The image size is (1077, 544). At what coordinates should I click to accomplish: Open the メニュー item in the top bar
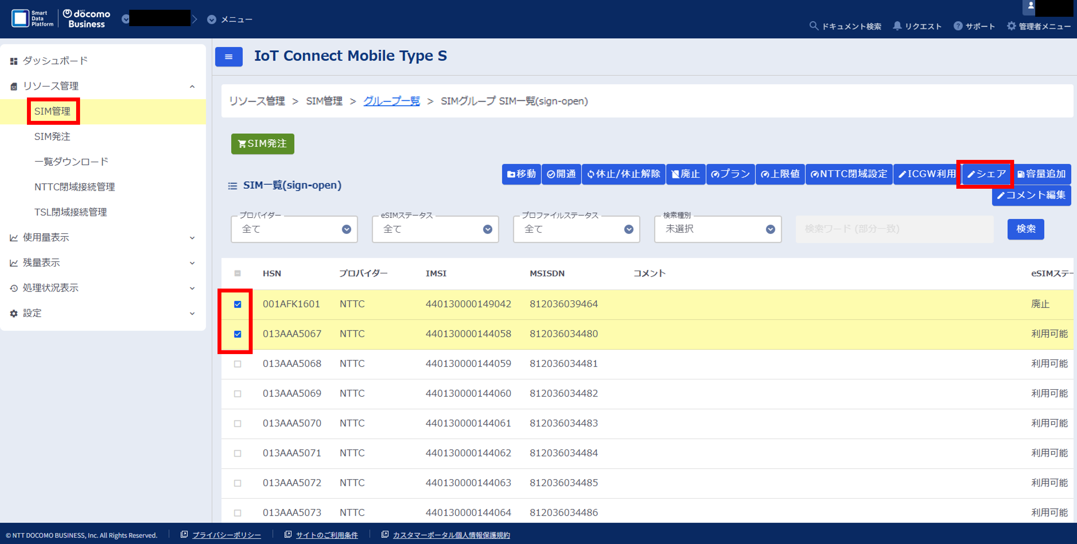click(x=229, y=19)
